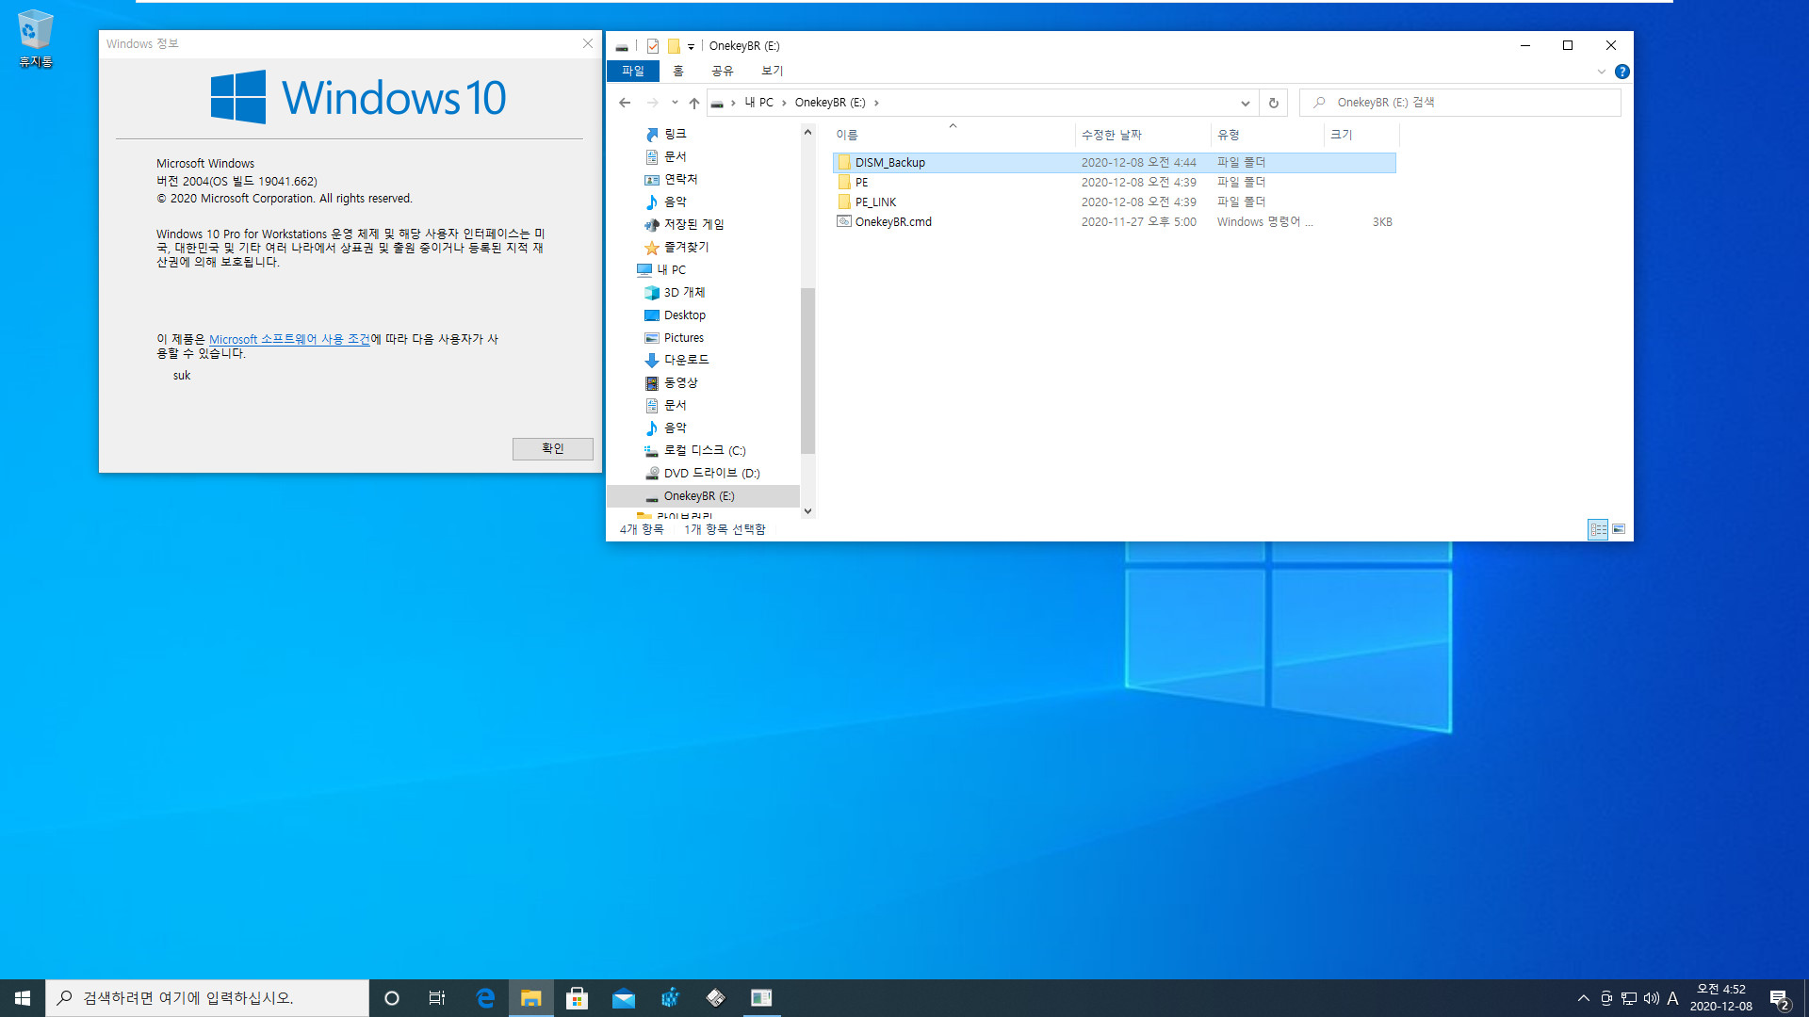Viewport: 1809px width, 1017px height.
Task: Select 다운로드 folder in navigation pane
Action: 686,360
